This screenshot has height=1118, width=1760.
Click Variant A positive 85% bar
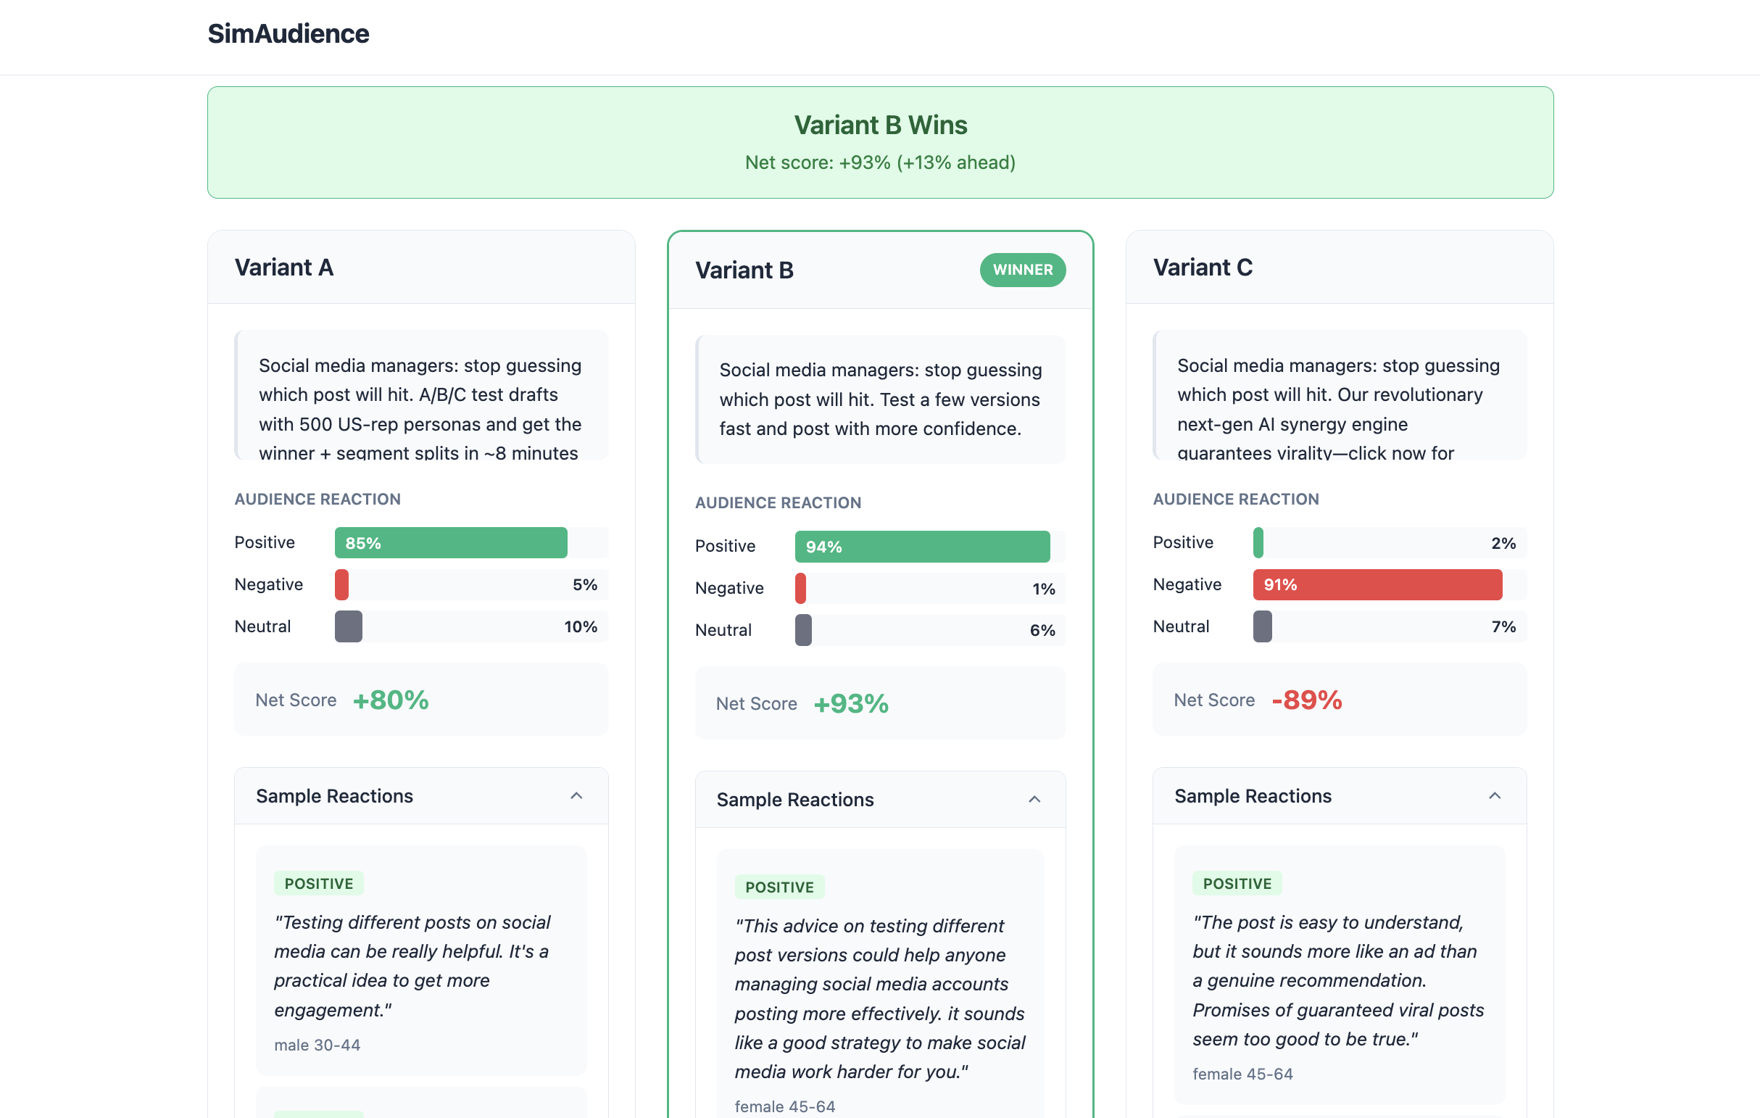(450, 542)
